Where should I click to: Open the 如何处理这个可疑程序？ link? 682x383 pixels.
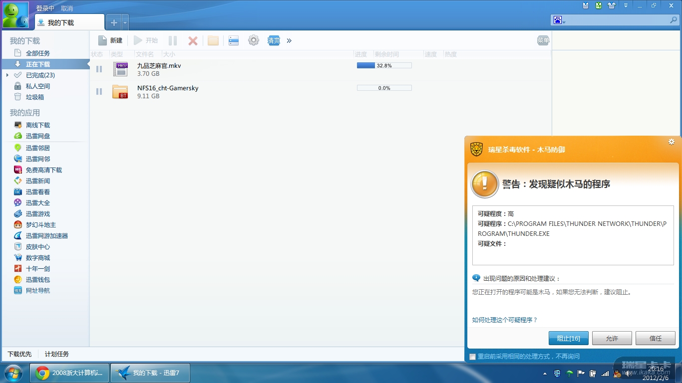point(505,320)
